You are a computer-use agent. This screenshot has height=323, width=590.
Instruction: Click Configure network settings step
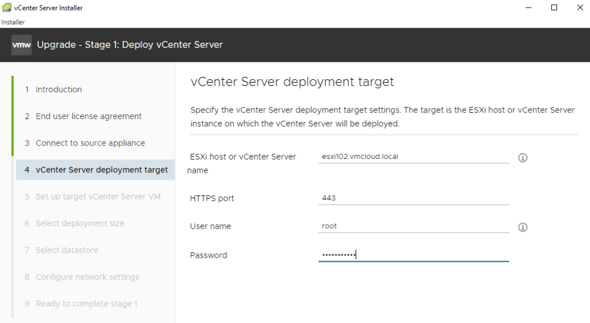click(x=87, y=277)
